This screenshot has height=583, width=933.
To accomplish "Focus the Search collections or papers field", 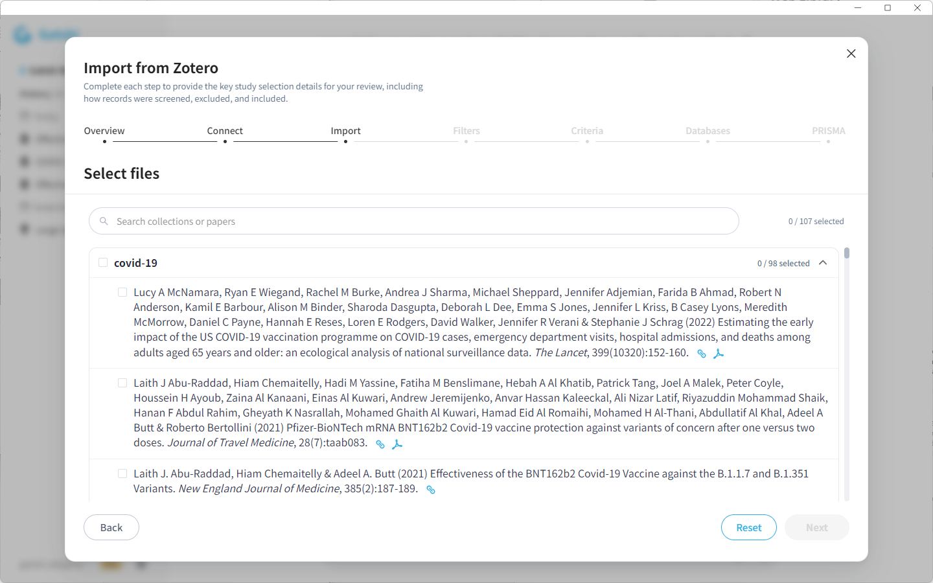I will tap(414, 221).
